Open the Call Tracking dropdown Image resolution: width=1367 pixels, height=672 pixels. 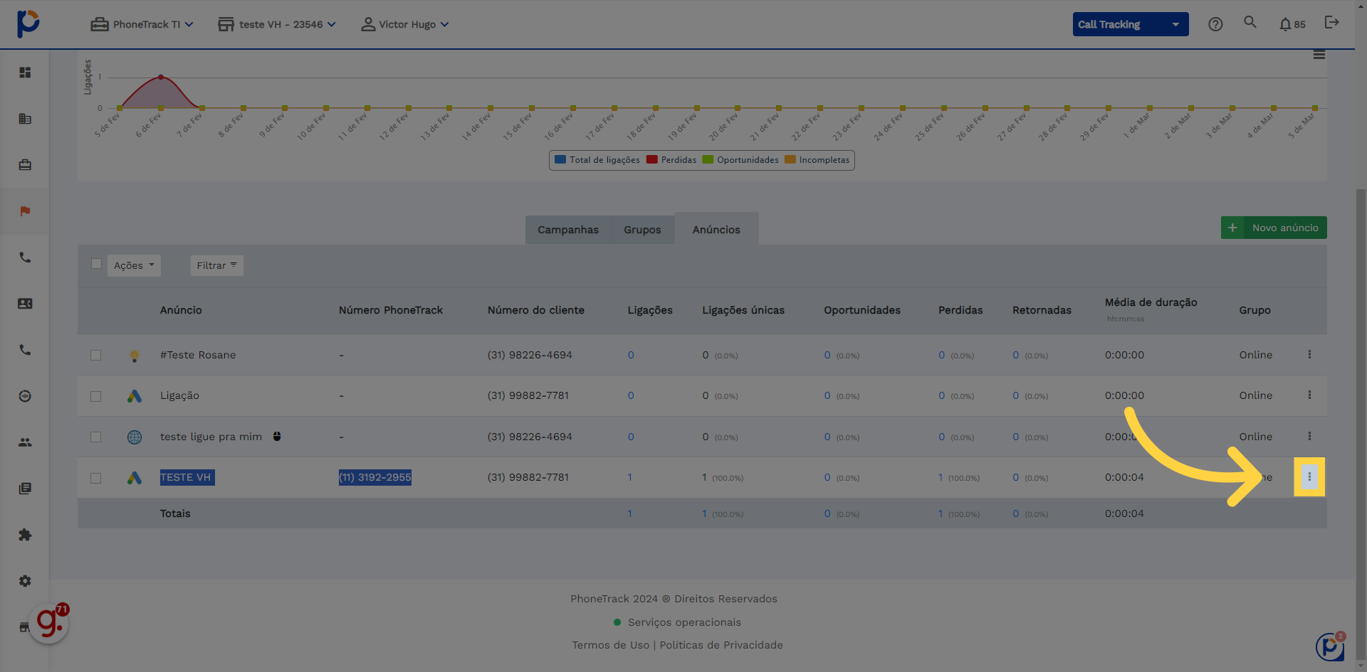1131,24
